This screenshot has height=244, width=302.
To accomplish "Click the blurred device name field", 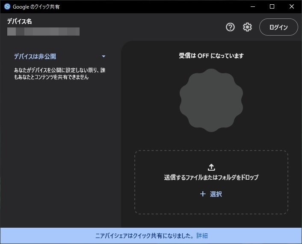I will [x=43, y=31].
